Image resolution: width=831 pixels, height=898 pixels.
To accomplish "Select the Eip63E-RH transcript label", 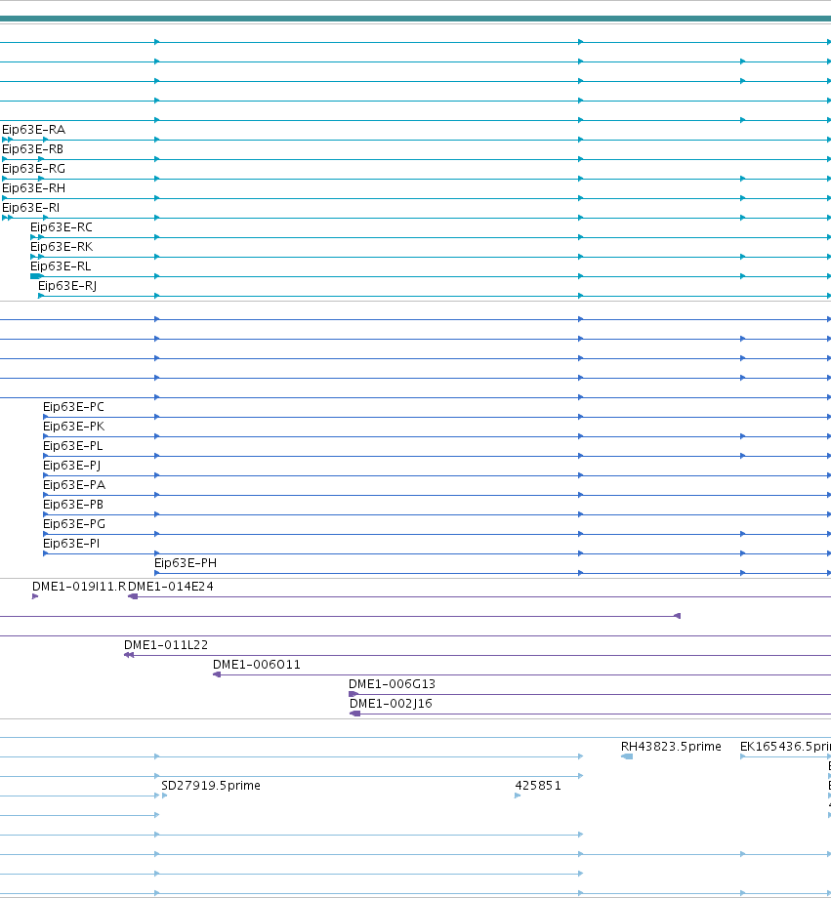I will [34, 188].
